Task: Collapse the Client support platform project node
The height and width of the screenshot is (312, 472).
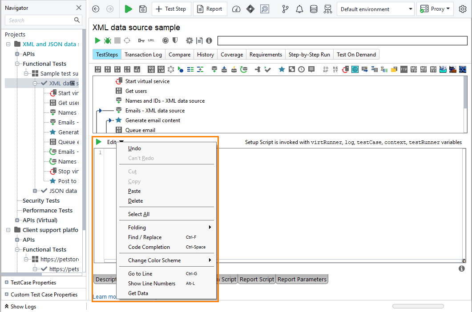Action: coord(8,230)
